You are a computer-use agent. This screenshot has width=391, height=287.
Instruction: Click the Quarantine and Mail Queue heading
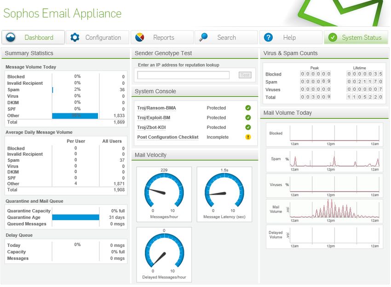34,201
